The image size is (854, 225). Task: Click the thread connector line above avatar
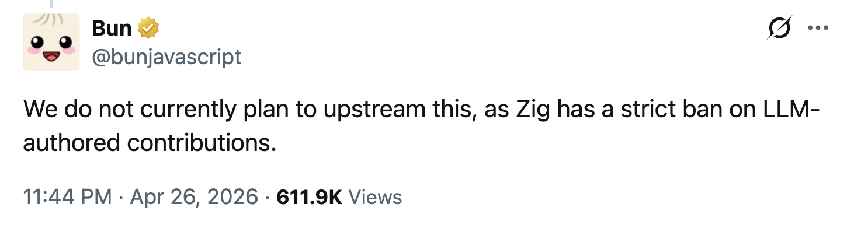pyautogui.click(x=51, y=3)
